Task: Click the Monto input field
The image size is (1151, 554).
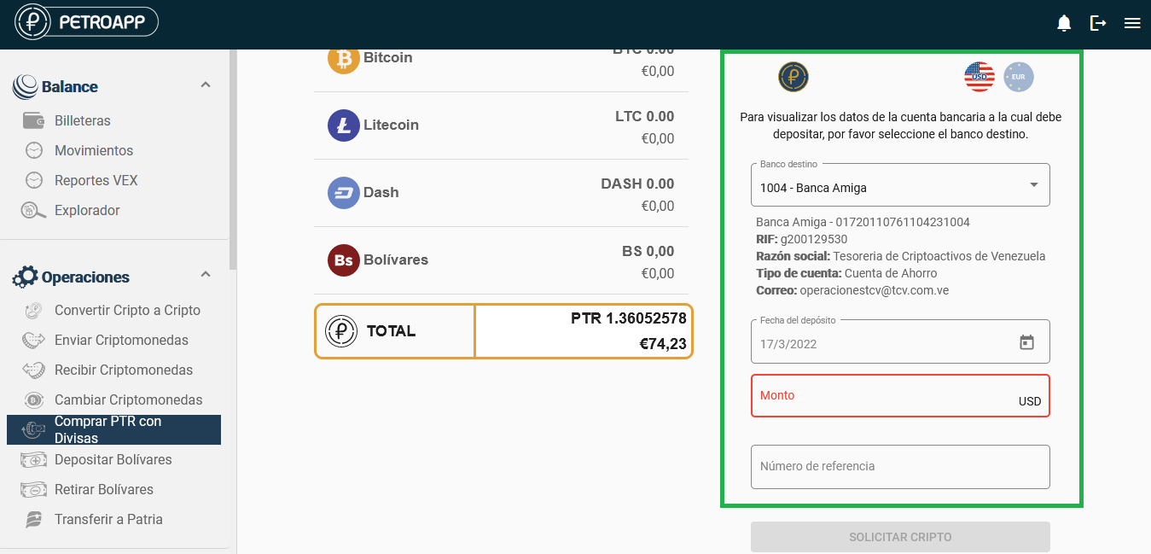Action: tap(887, 396)
